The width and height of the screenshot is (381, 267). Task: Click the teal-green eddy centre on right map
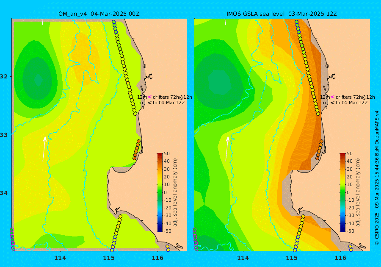pyautogui.click(x=220, y=82)
